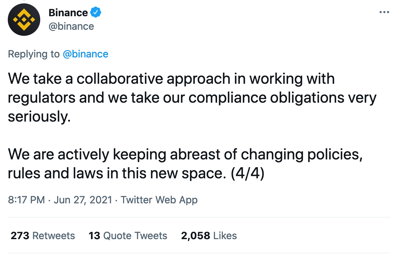401x254 pixels.
Task: Open the 8:17 PM timestamp link
Action: tap(26, 200)
